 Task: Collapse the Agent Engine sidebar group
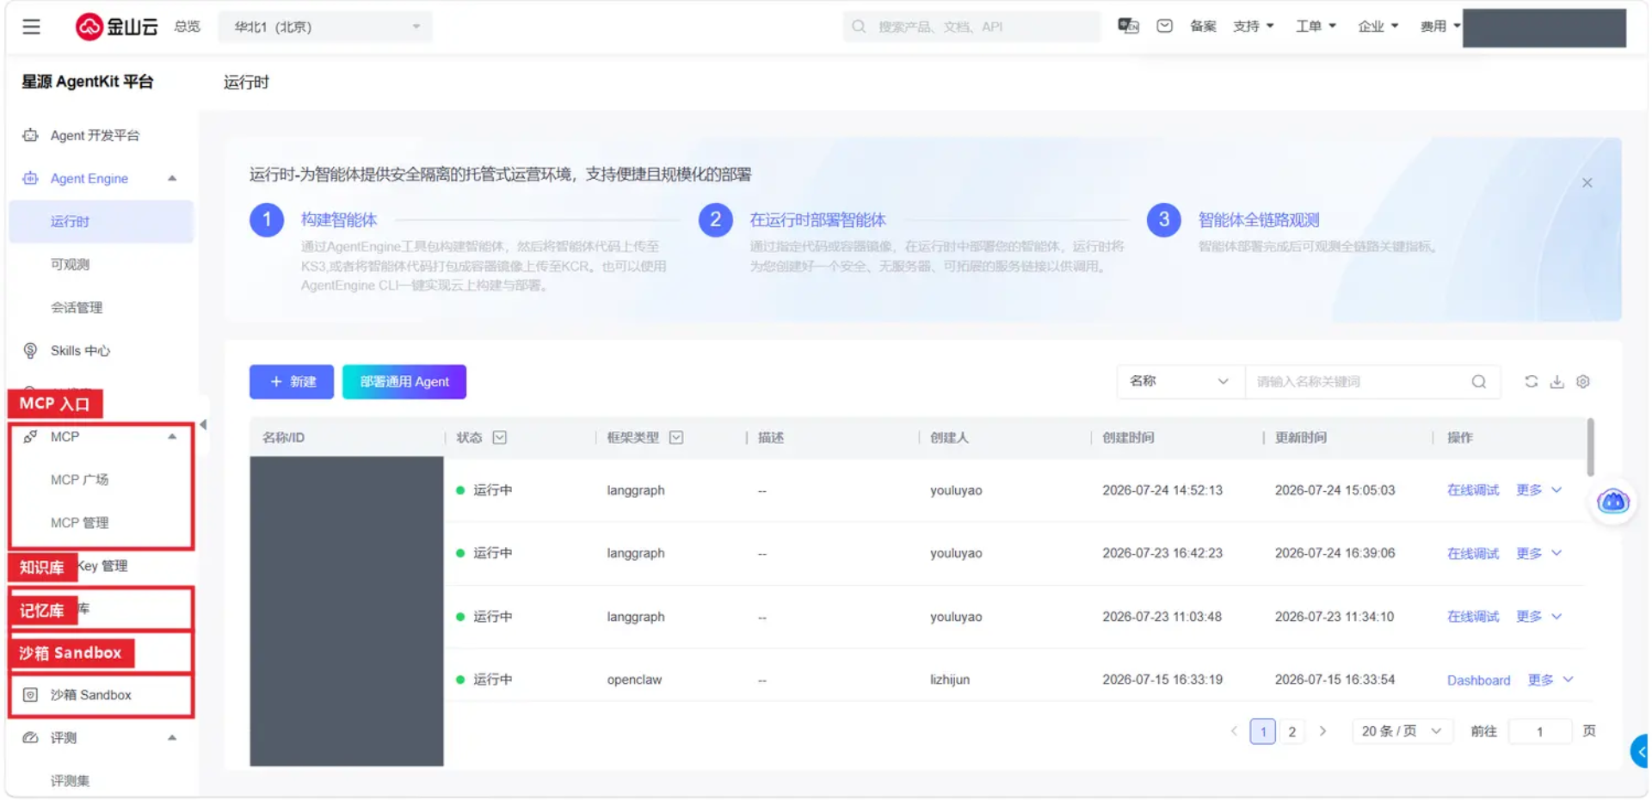172,178
